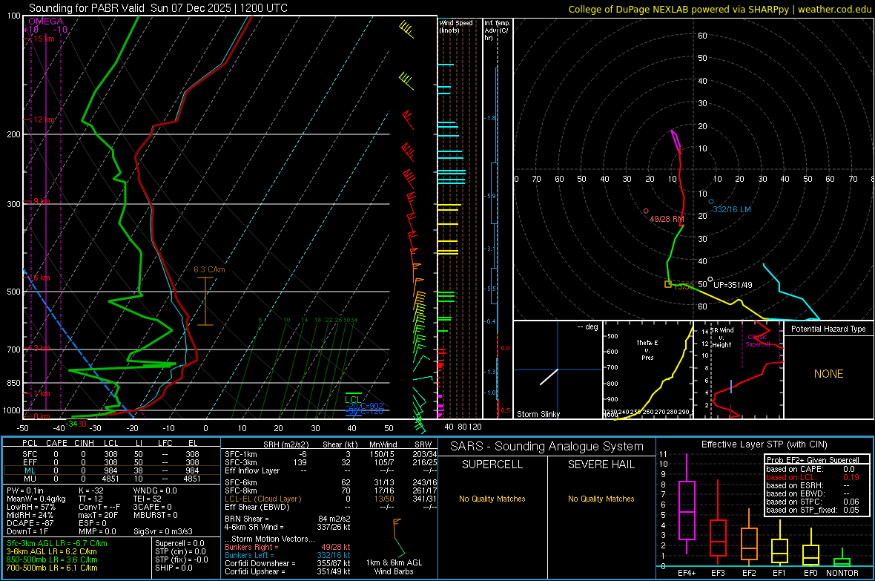The height and width of the screenshot is (581, 875).
Task: Click the Supercell = 0.0 value
Action: pos(179,543)
